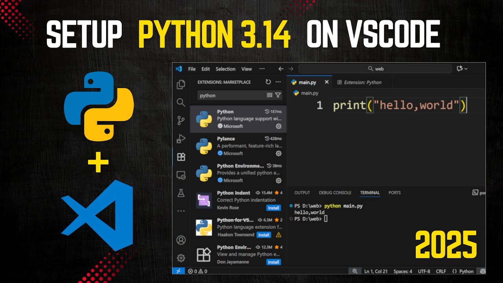Select the Python Environments extension entry

tap(238, 173)
